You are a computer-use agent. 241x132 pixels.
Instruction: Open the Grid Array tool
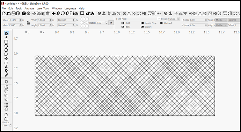6,105
